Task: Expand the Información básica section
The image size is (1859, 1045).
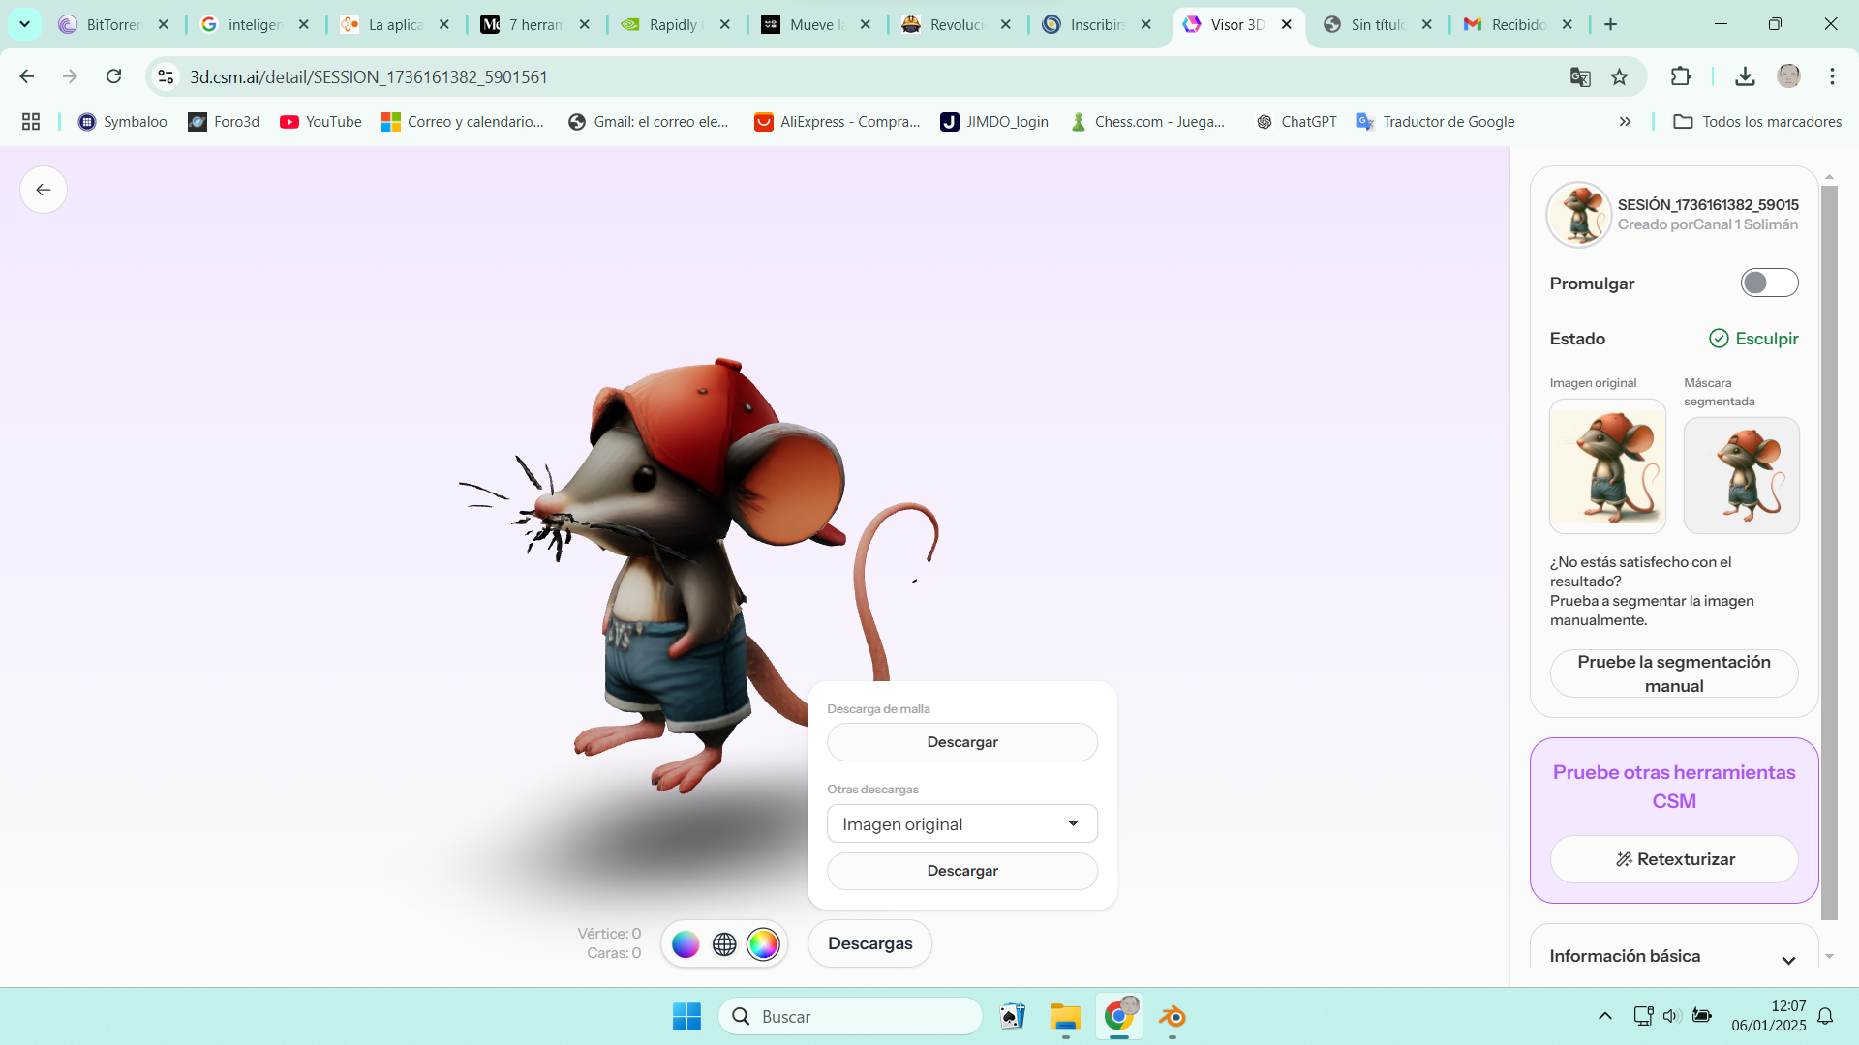Action: click(1787, 960)
